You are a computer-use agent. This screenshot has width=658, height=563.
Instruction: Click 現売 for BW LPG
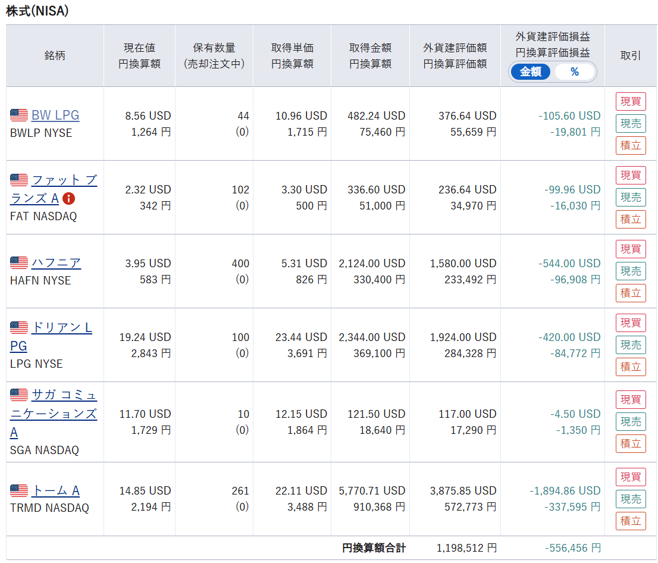pos(631,123)
